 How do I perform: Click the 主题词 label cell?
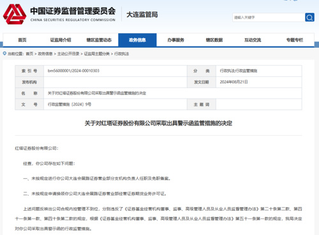[x=202, y=104]
